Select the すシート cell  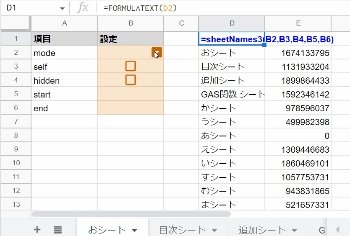tap(232, 177)
